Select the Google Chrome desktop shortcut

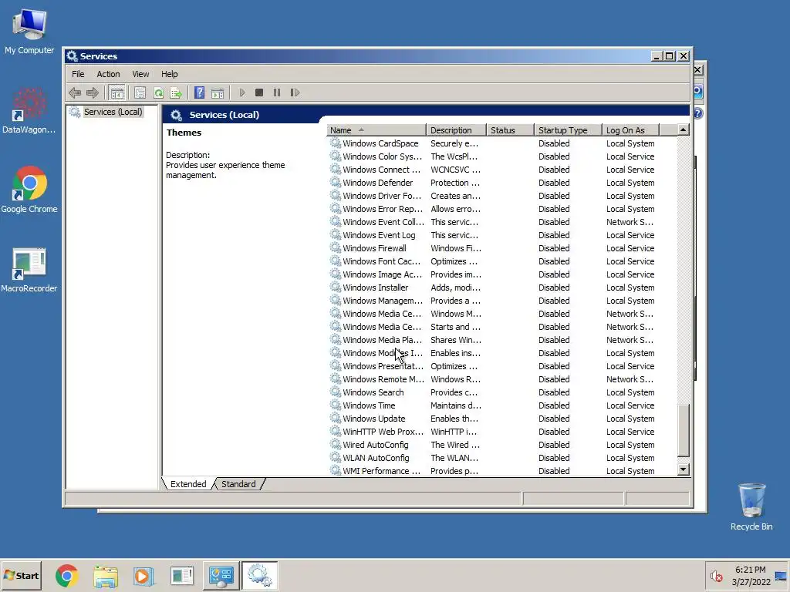(29, 190)
